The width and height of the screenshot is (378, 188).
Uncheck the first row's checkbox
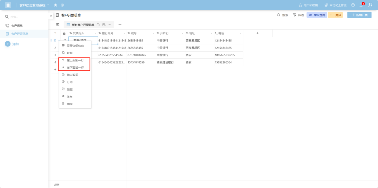pos(55,40)
